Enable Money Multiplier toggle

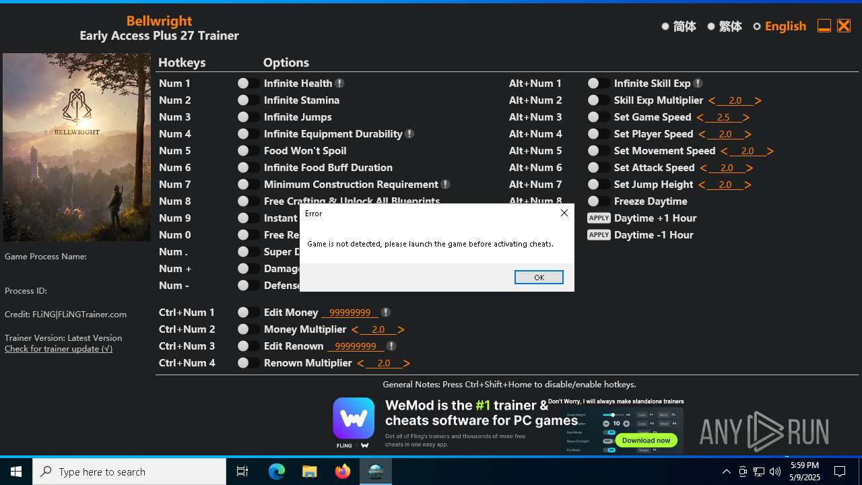click(x=248, y=329)
